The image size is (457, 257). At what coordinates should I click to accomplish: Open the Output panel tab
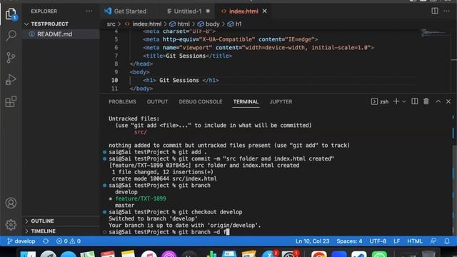point(157,101)
